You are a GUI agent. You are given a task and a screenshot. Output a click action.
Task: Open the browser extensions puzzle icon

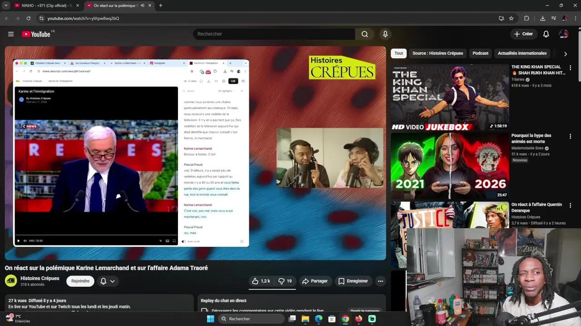coord(527,18)
